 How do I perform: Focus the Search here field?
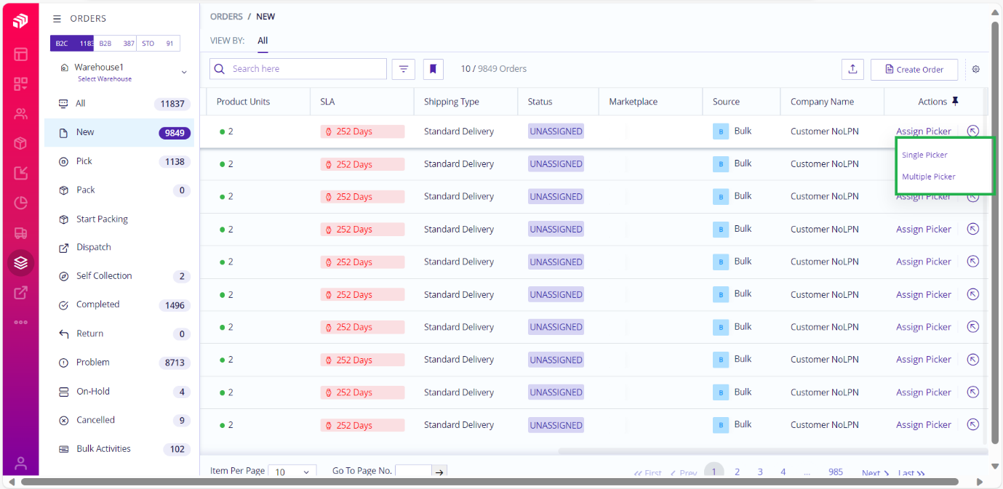(298, 69)
